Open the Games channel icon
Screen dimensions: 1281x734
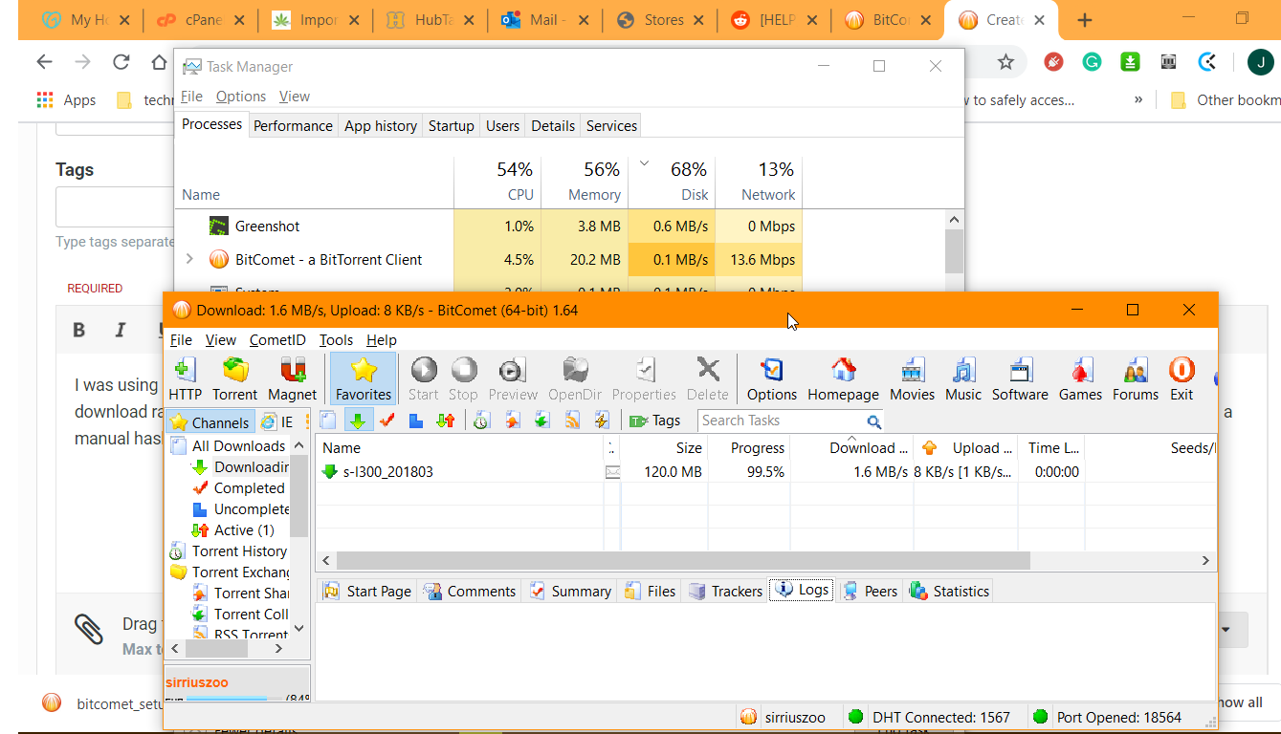[x=1080, y=378]
